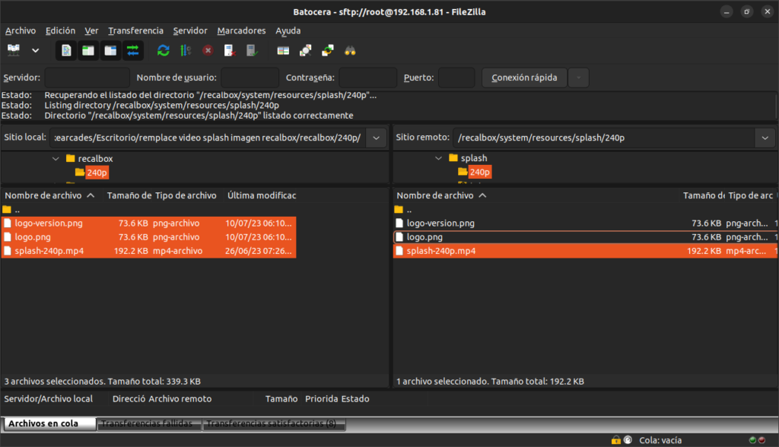
Task: Open the Transferencia menu
Action: click(x=135, y=31)
